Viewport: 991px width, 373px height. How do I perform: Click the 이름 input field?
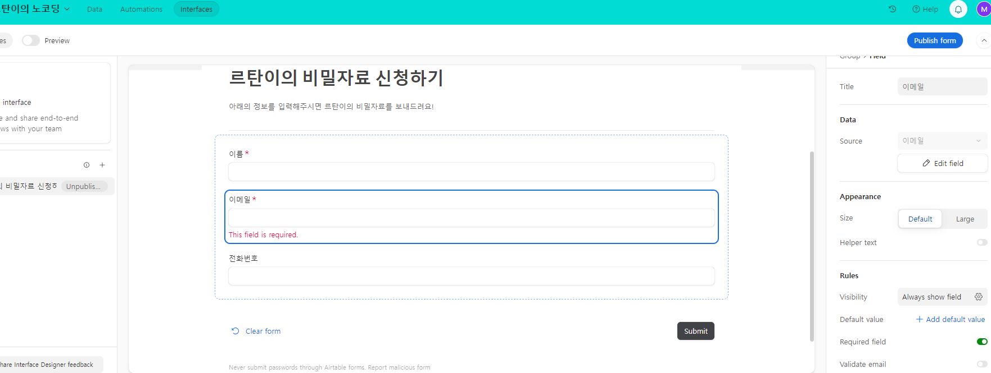point(472,172)
